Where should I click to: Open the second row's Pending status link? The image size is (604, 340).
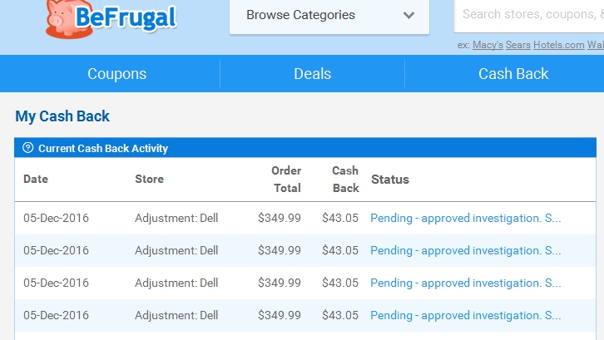[x=466, y=250]
